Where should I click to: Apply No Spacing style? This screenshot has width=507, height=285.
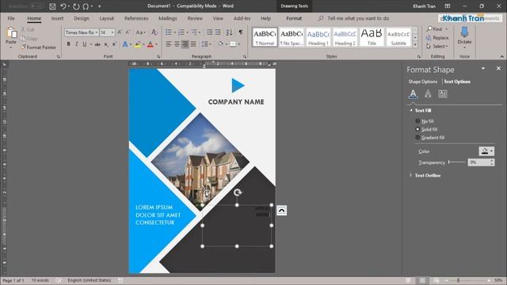tap(292, 37)
